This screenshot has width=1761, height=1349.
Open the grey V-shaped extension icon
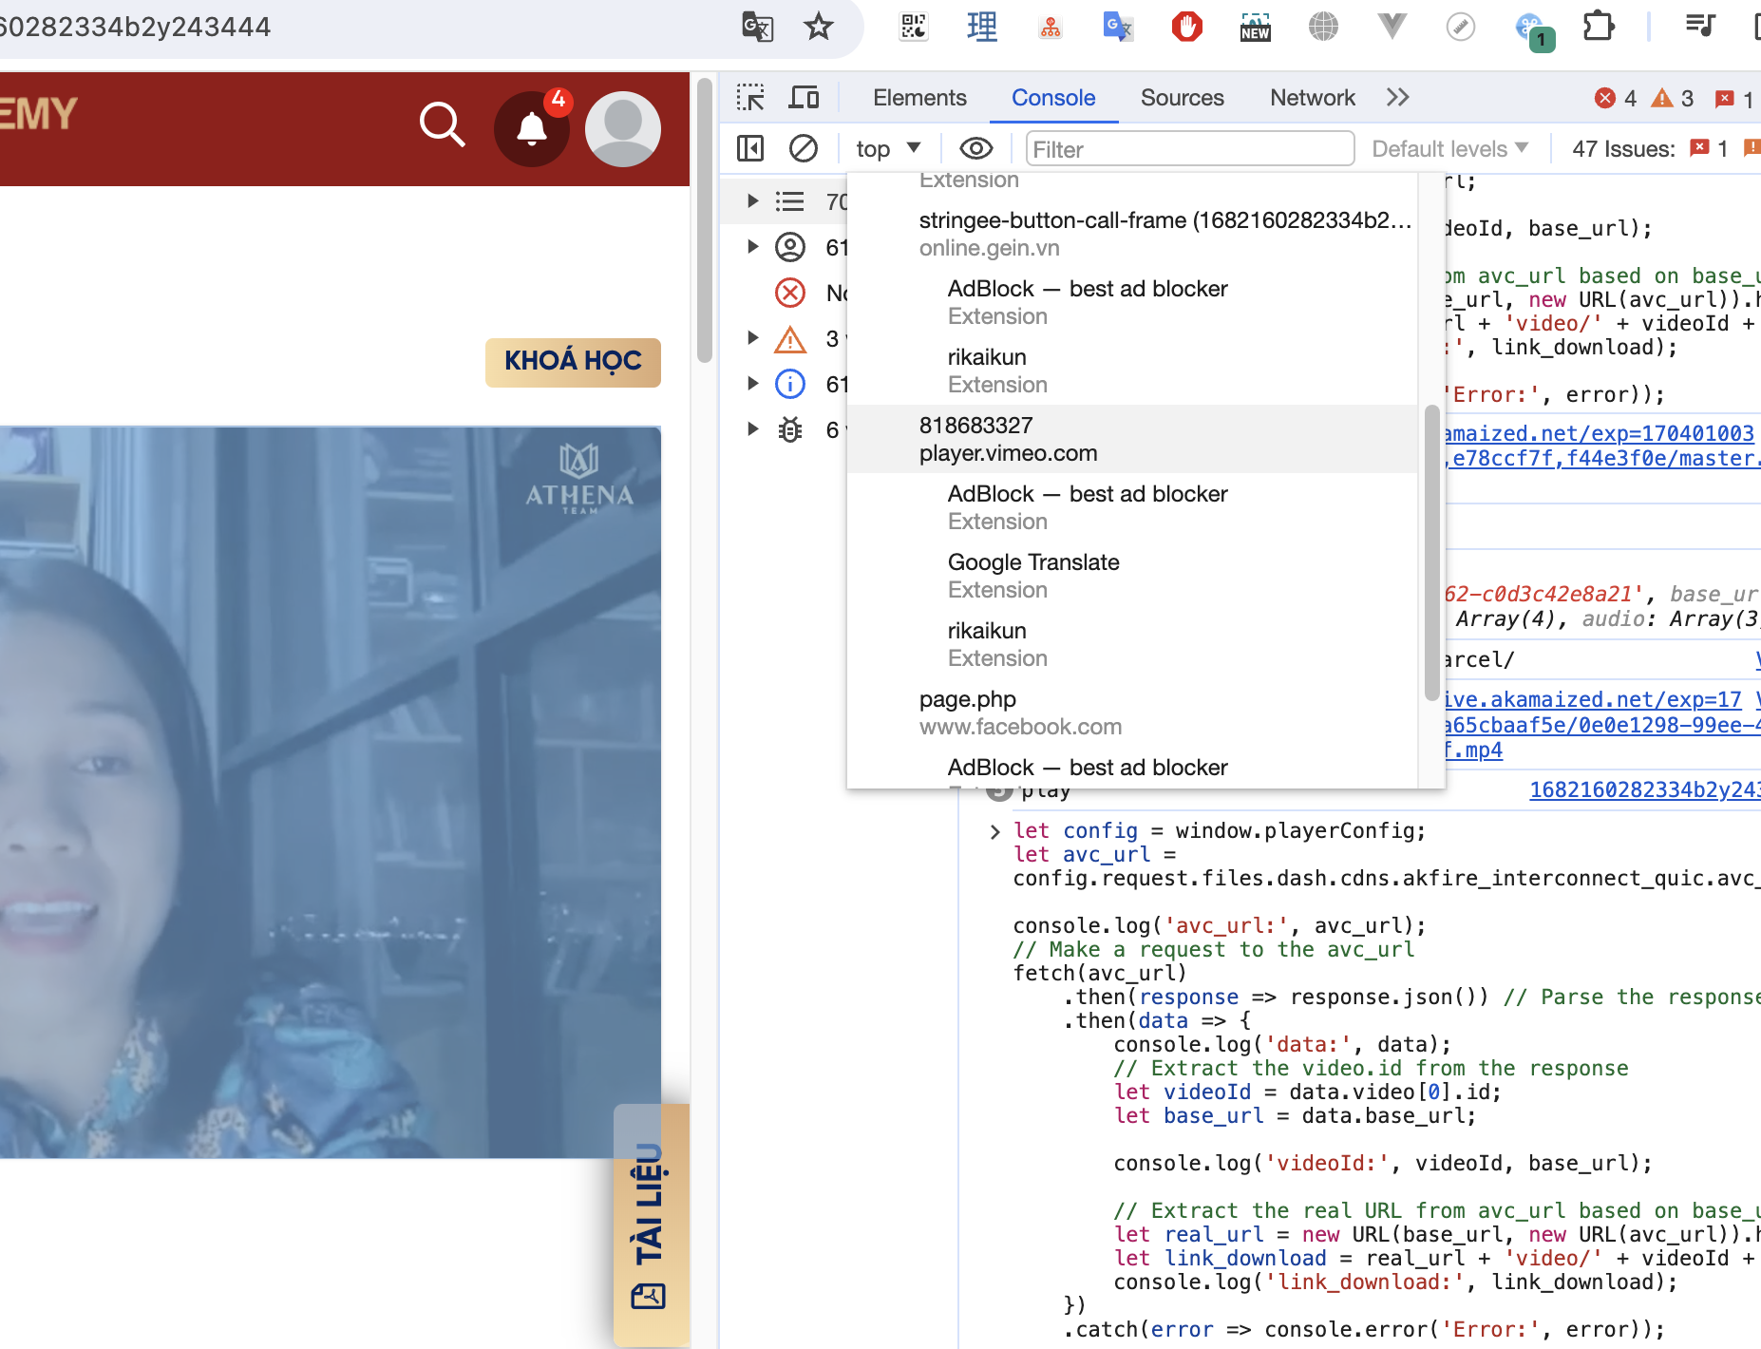1392,27
